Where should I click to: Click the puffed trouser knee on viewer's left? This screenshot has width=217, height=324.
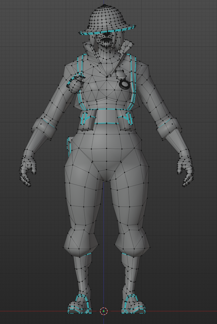click(80, 242)
